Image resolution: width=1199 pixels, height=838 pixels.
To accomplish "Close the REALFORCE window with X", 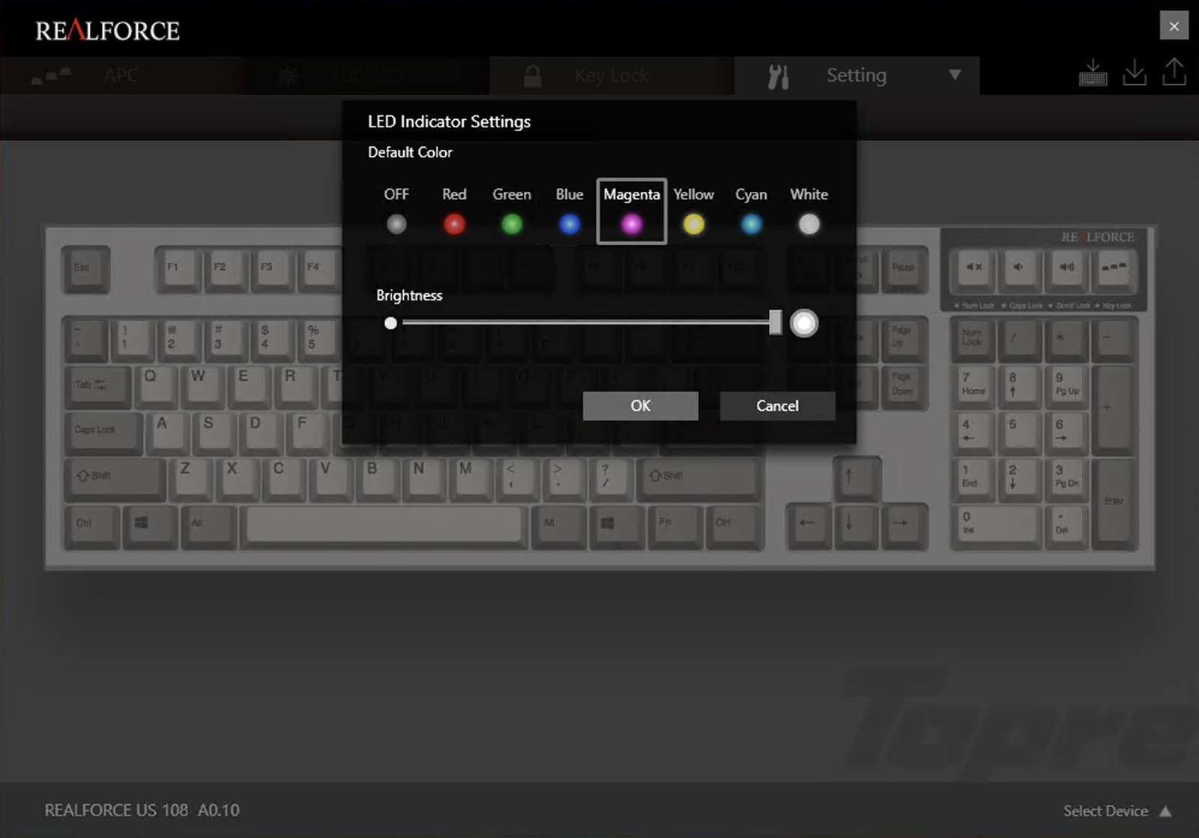I will click(x=1174, y=26).
